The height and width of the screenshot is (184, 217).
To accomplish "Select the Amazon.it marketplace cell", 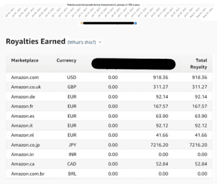I will 22,125.
